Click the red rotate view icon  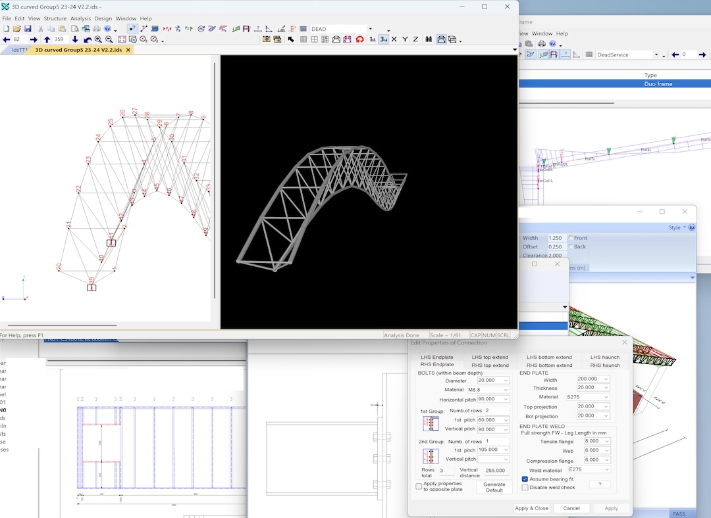[x=359, y=39]
